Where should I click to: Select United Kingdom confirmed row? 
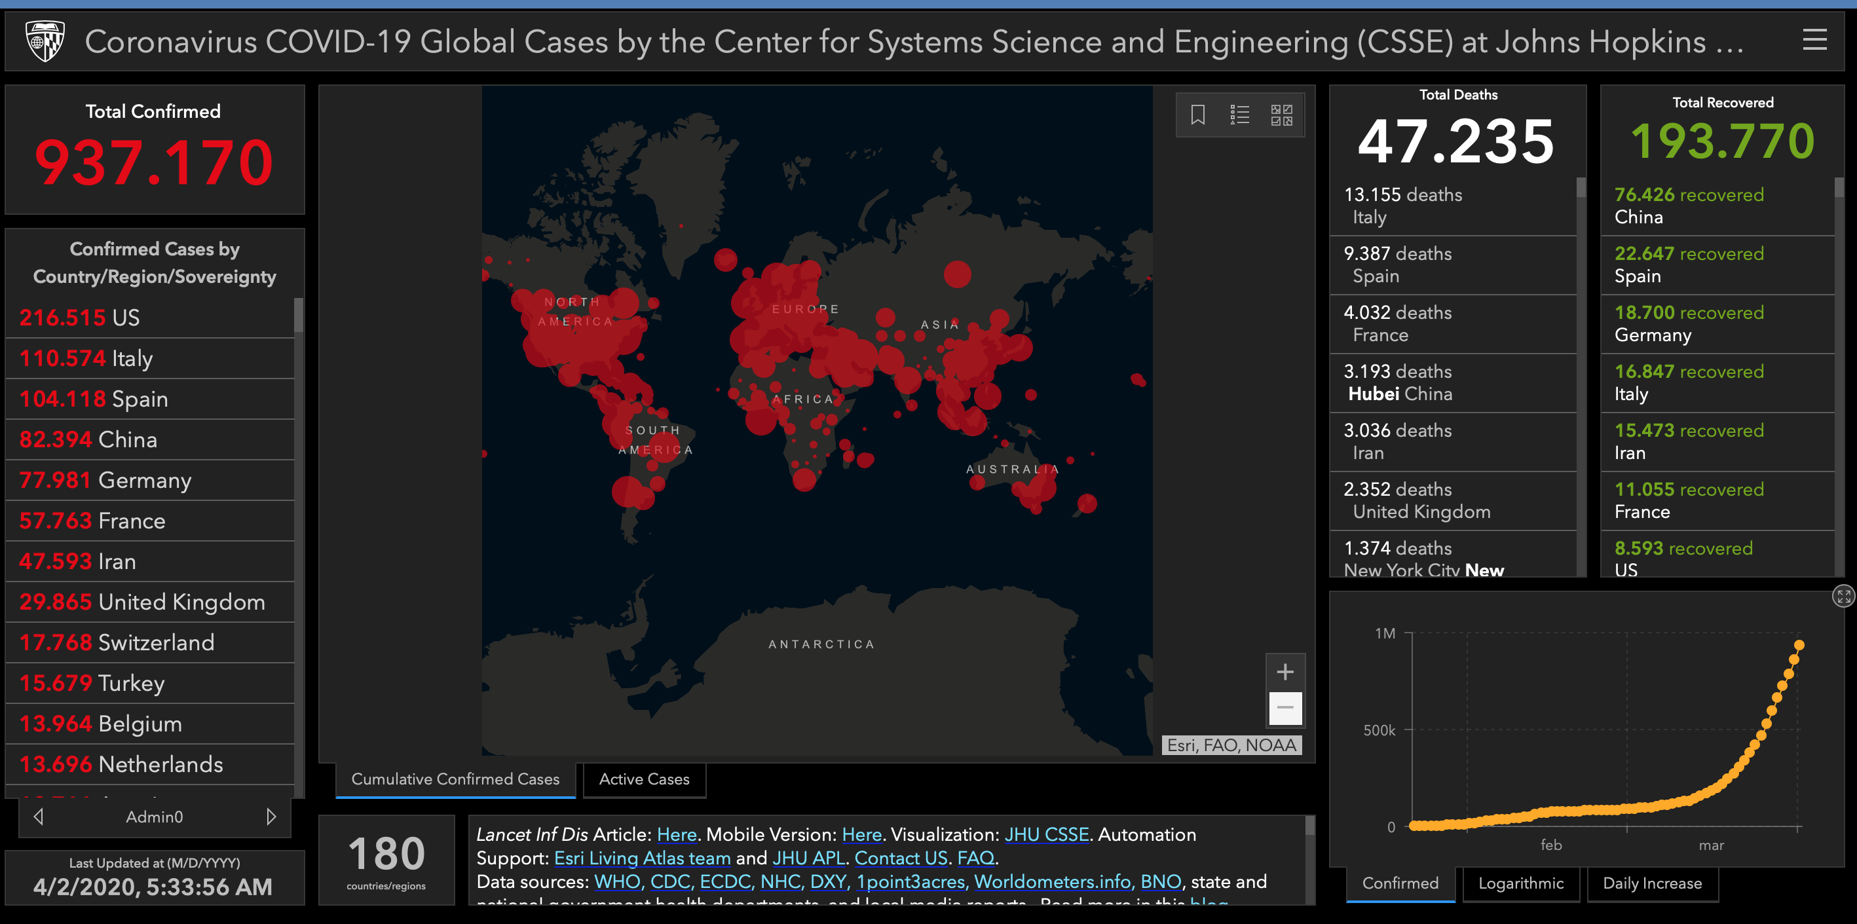[x=150, y=602]
